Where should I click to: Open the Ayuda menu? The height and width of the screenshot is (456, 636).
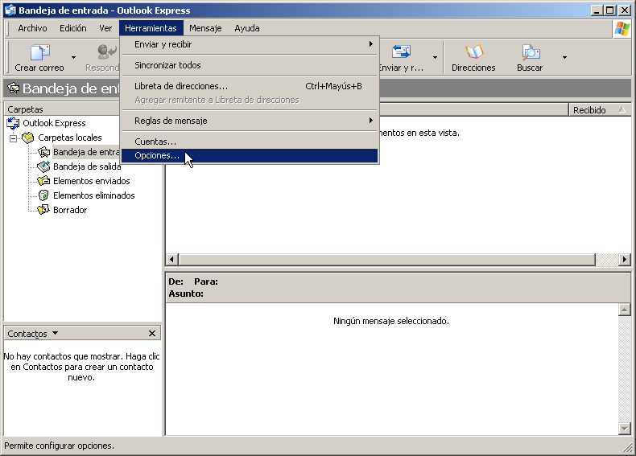click(247, 28)
